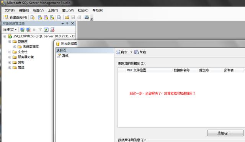Select the 常规 page in 附加数据库 dialog

[65, 55]
